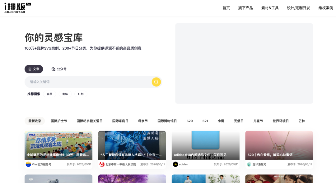Switch search mode to 公众号
This screenshot has width=336, height=183.
pyautogui.click(x=59, y=69)
